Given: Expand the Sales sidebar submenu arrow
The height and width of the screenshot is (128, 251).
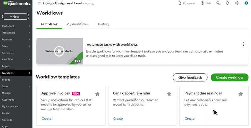Looking at the screenshot, I should 30,46.
